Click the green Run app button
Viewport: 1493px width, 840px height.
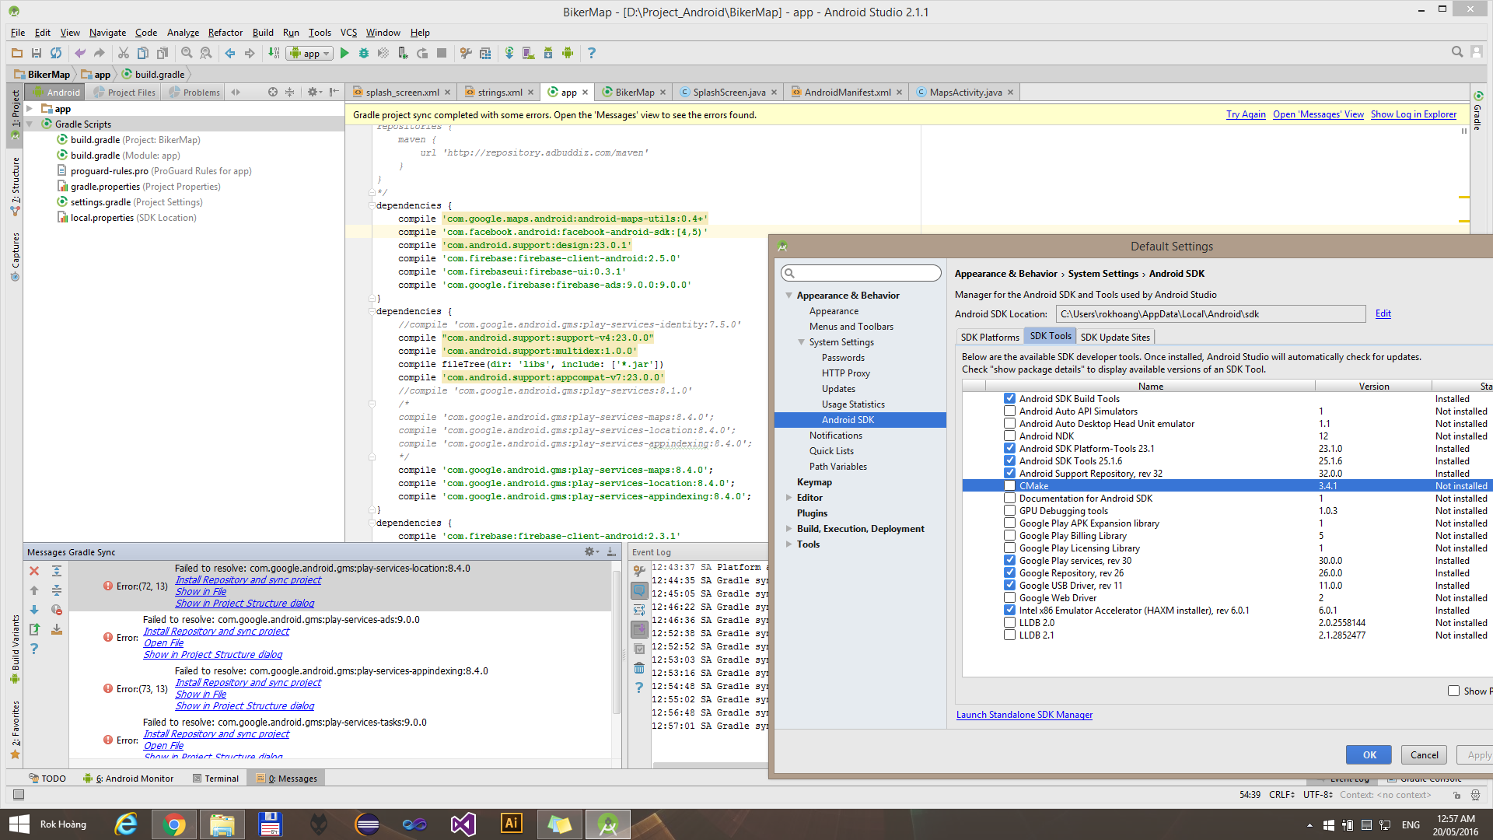tap(344, 53)
